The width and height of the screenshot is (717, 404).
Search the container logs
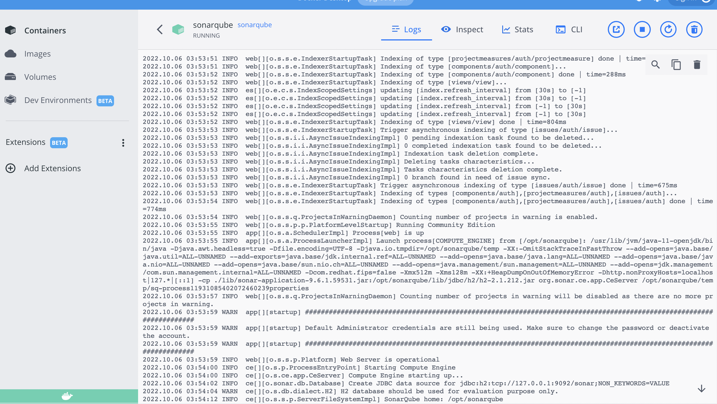point(655,65)
